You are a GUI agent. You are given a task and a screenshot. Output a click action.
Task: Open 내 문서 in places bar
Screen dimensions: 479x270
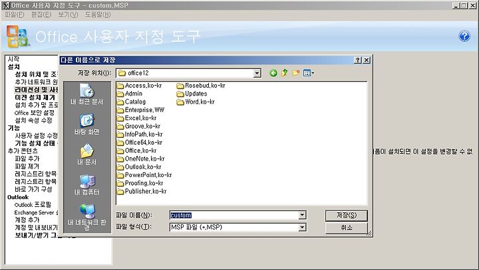point(87,155)
